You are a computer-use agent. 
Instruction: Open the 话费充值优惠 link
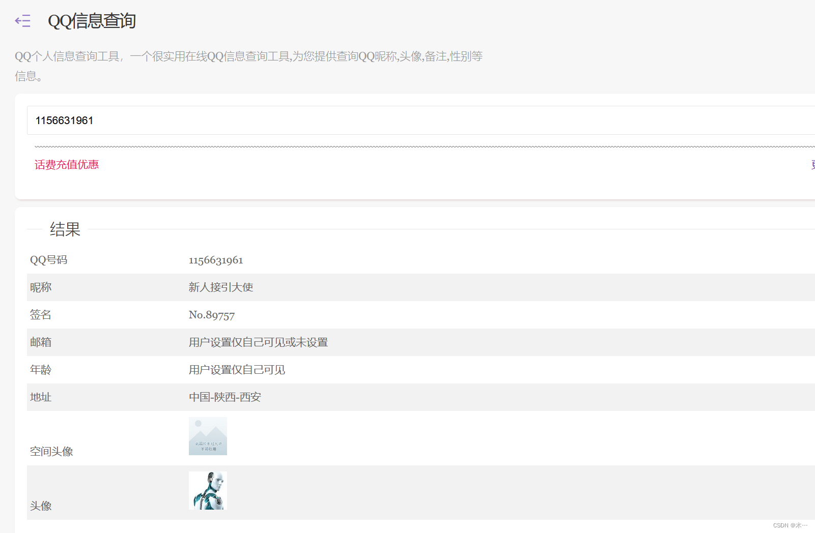click(67, 165)
